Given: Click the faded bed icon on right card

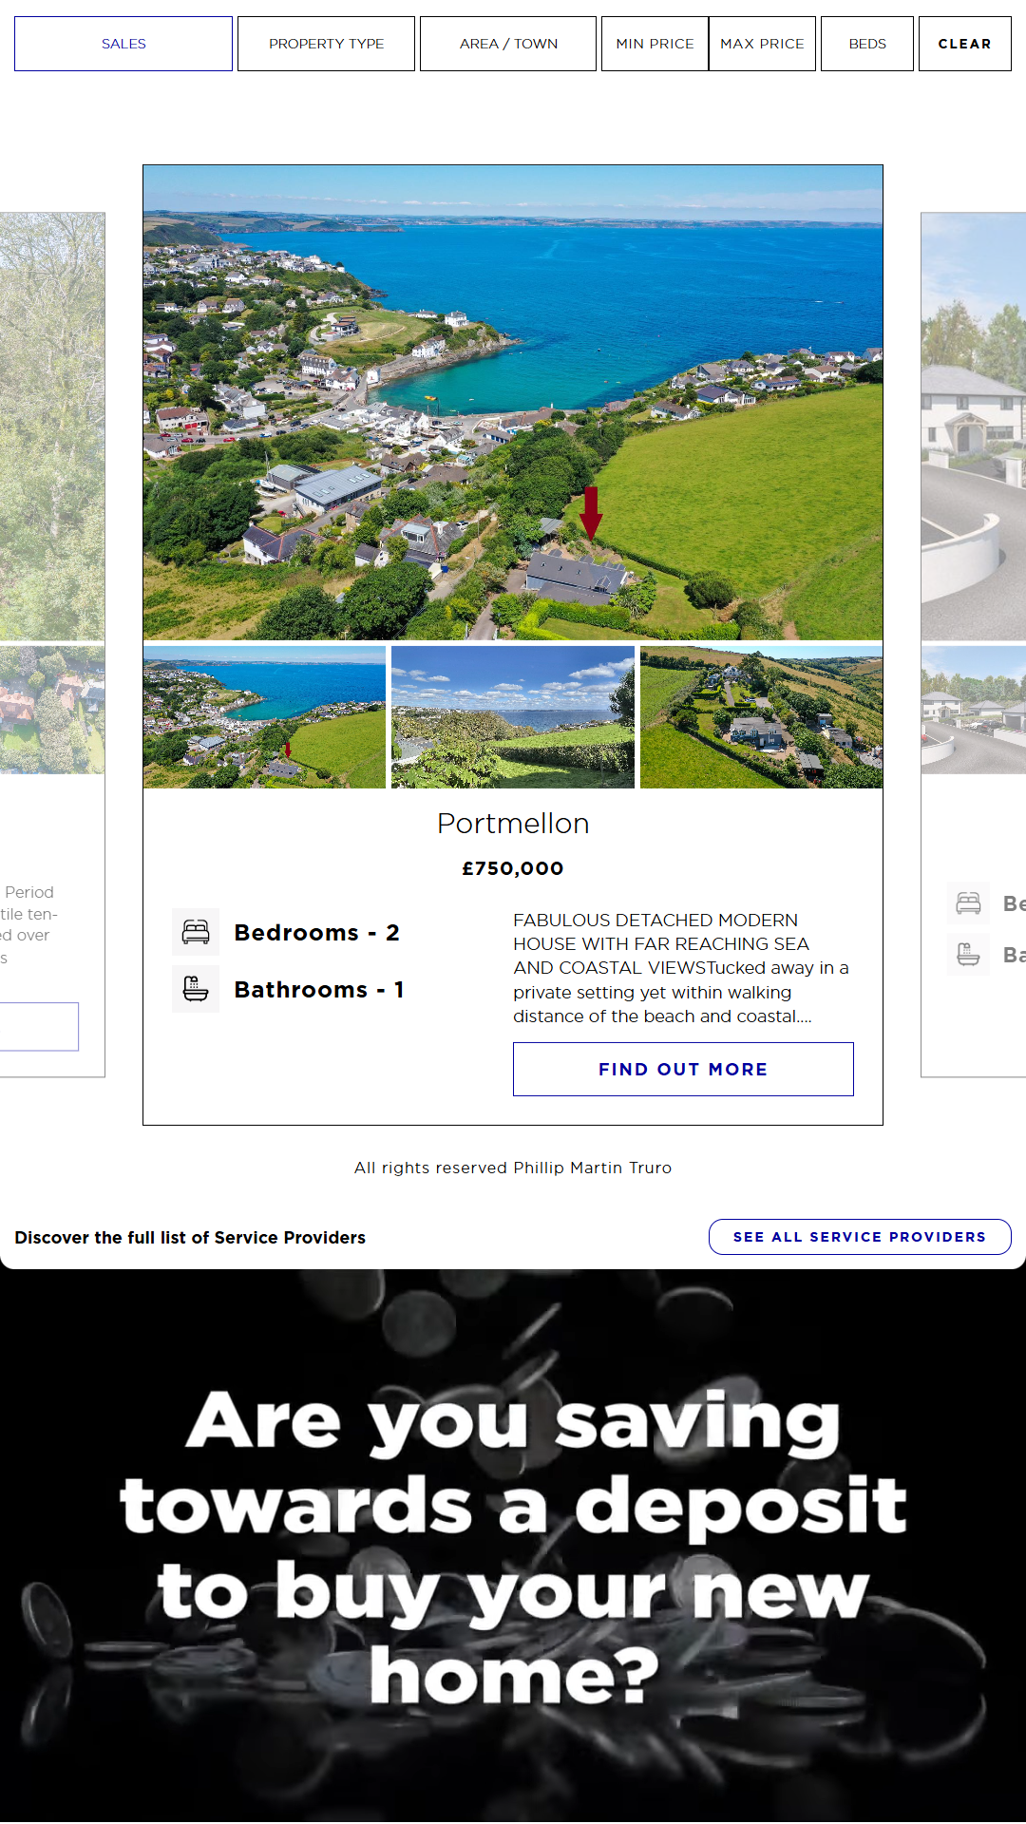Looking at the screenshot, I should click(968, 903).
